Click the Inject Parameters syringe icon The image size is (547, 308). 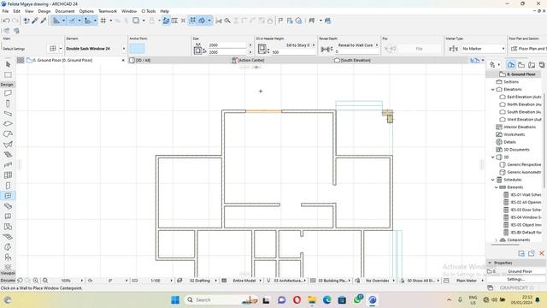point(44,21)
